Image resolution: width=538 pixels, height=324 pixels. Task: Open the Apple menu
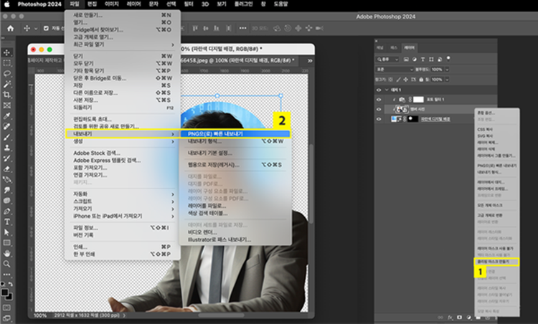7,4
